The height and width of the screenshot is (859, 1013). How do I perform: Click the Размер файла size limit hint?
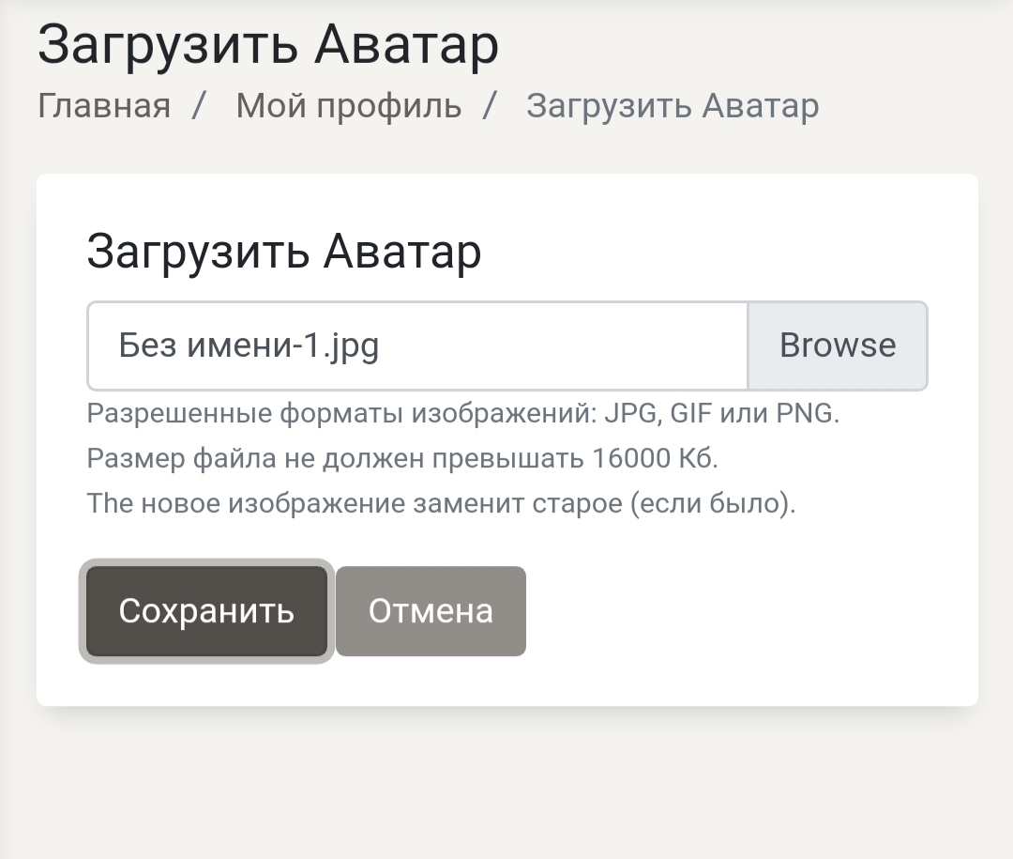pos(401,458)
